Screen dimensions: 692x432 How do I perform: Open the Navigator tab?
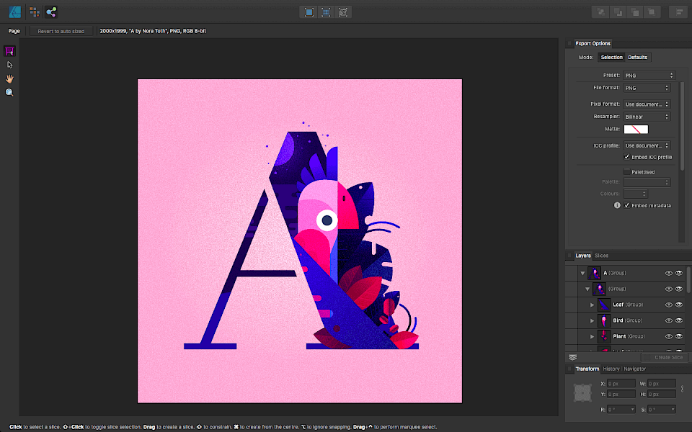(634, 369)
